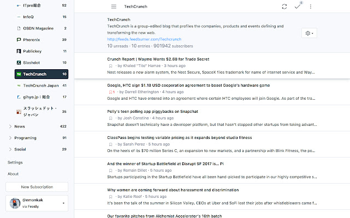Click the スラッシュドット・ジャパン feed favicon
350x218 pixels.
[19, 112]
